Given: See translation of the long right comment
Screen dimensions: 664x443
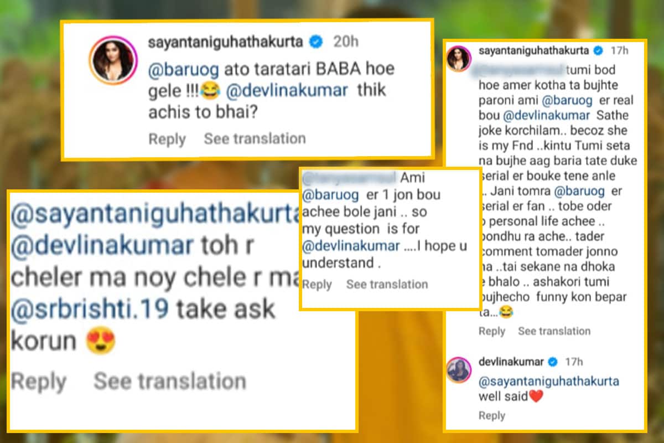Looking at the screenshot, I should (x=554, y=331).
